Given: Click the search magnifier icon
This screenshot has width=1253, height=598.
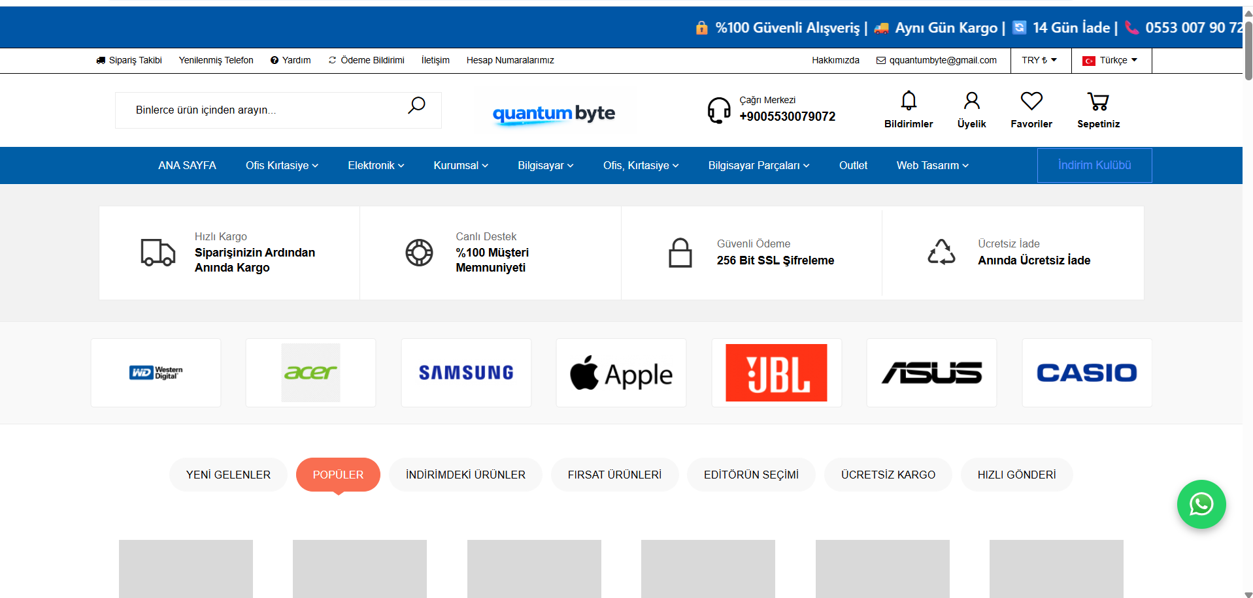Looking at the screenshot, I should (x=416, y=105).
